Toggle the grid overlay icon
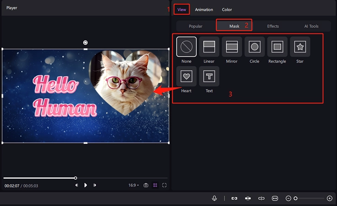The width and height of the screenshot is (337, 206). [x=155, y=185]
